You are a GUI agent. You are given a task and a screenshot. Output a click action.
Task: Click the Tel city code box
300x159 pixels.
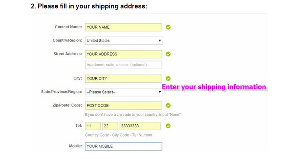tap(110, 126)
